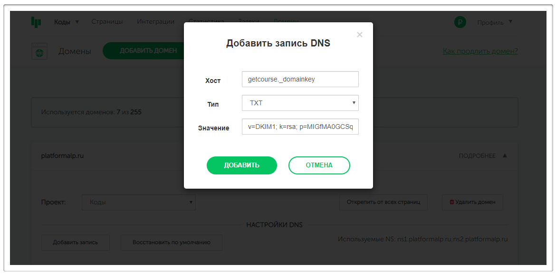This screenshot has width=556, height=274.
Task: Expand the Коды menu arrow
Action: [x=77, y=22]
